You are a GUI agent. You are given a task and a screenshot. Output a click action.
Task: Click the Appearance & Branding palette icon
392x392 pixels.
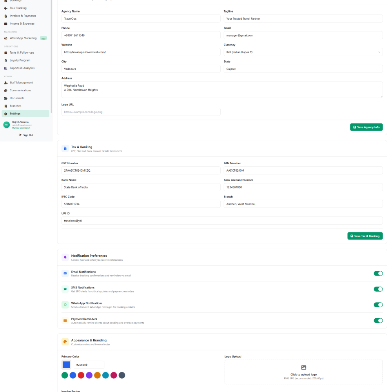point(65,342)
